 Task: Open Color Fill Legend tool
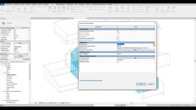coord(139,12)
